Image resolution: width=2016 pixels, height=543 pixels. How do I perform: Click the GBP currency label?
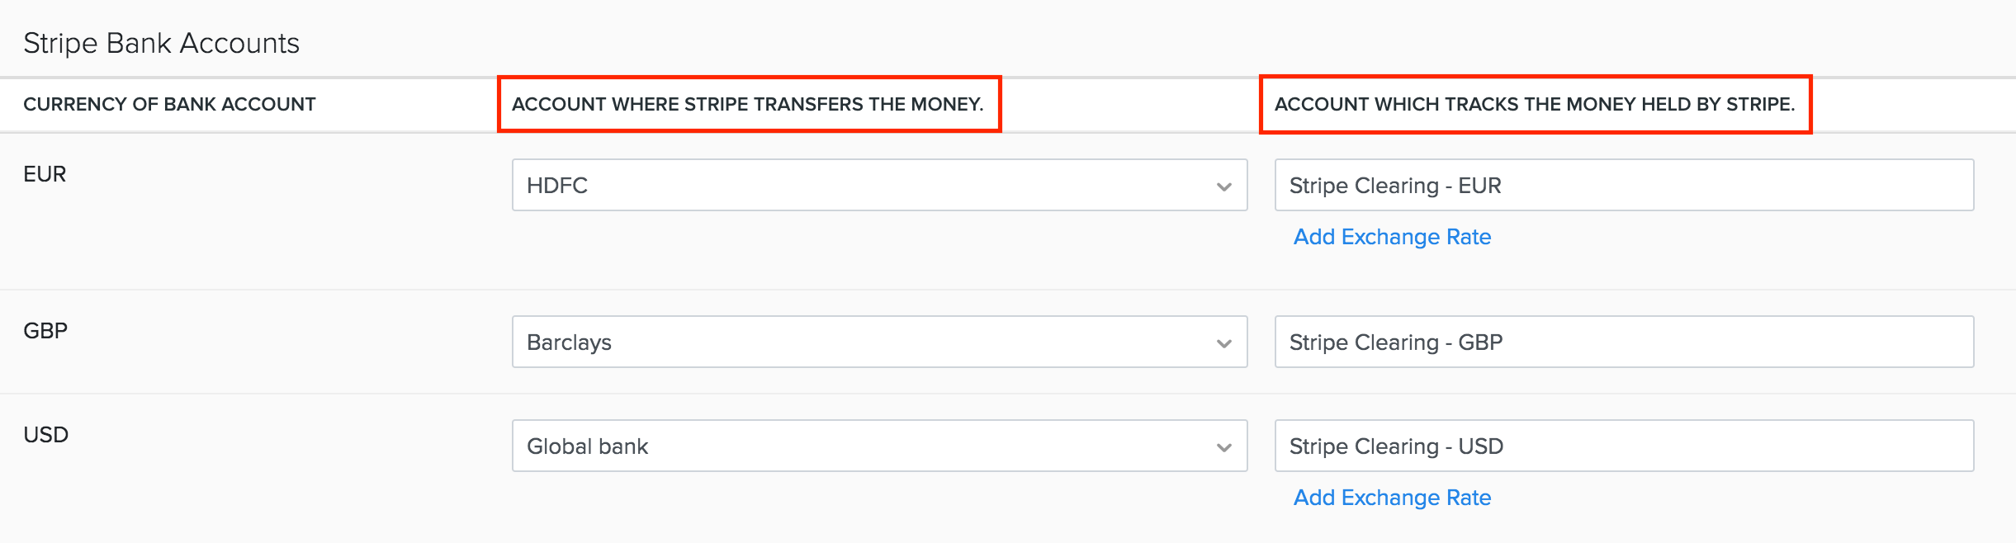[x=45, y=331]
